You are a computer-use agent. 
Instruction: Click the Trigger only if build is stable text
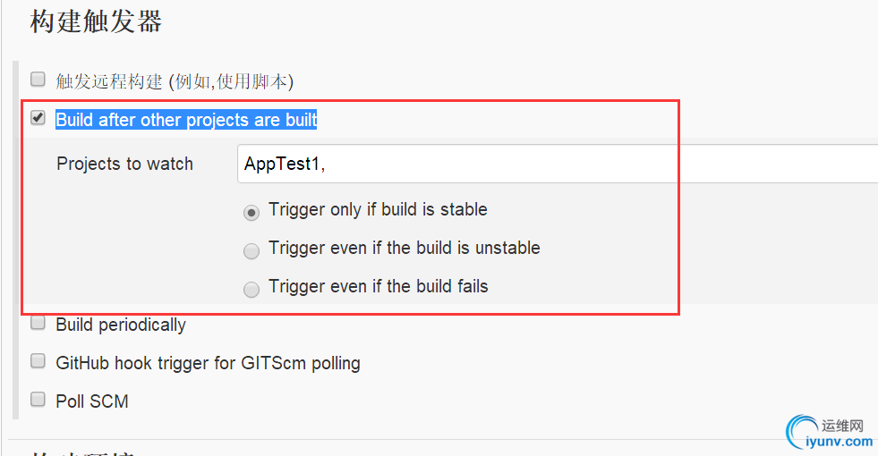click(x=378, y=209)
